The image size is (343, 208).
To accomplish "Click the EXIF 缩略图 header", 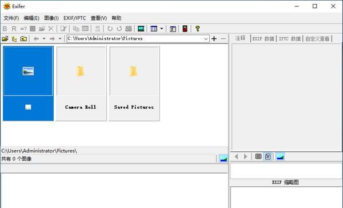I will 286,182.
